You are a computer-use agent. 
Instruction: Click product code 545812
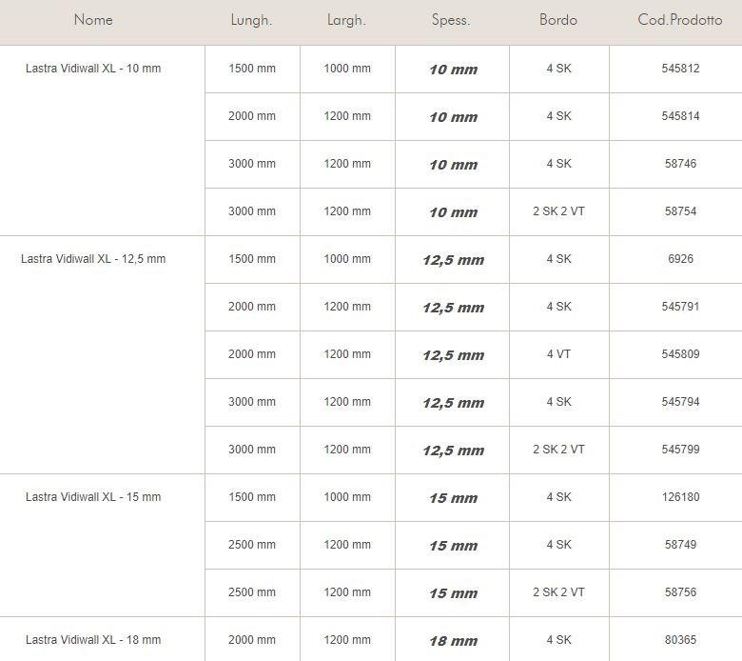(x=680, y=69)
